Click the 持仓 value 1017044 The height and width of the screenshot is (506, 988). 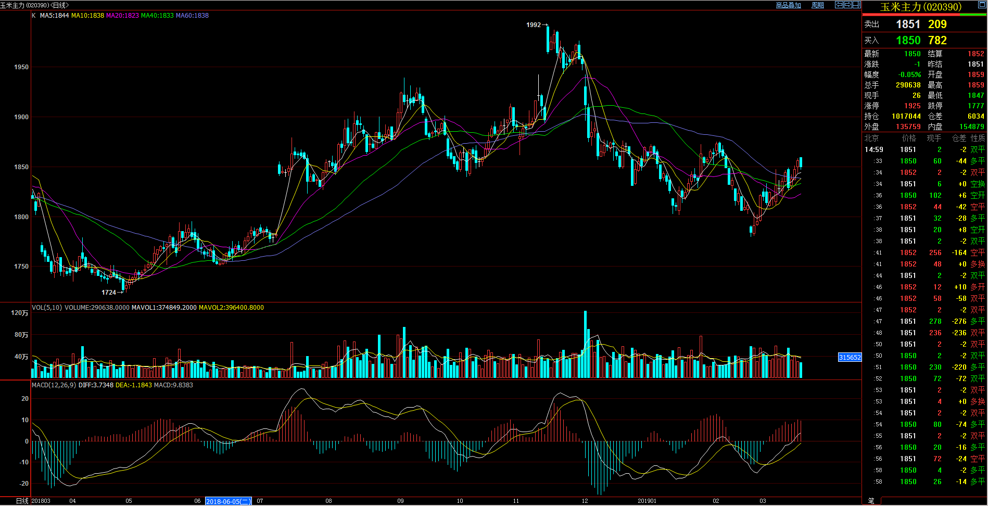906,117
